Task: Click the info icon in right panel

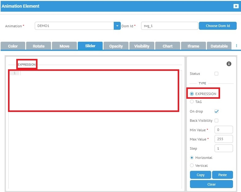Action: [229, 64]
